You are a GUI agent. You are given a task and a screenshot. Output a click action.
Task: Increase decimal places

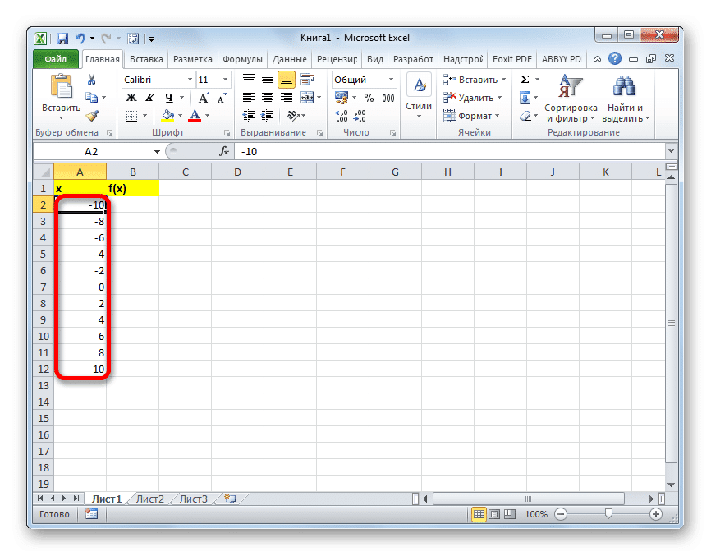click(x=342, y=116)
